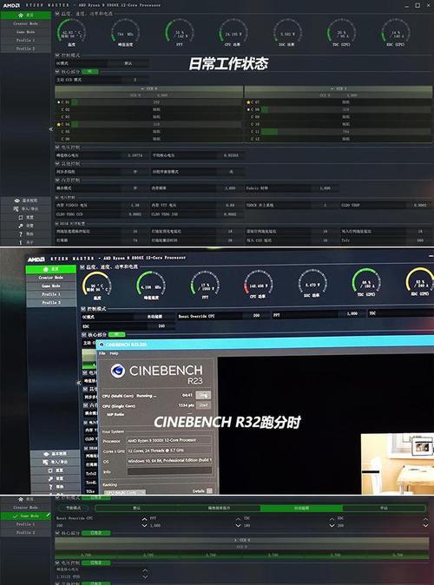Increase Boost Override CPU value
The height and width of the screenshot is (585, 434).
click(x=144, y=519)
